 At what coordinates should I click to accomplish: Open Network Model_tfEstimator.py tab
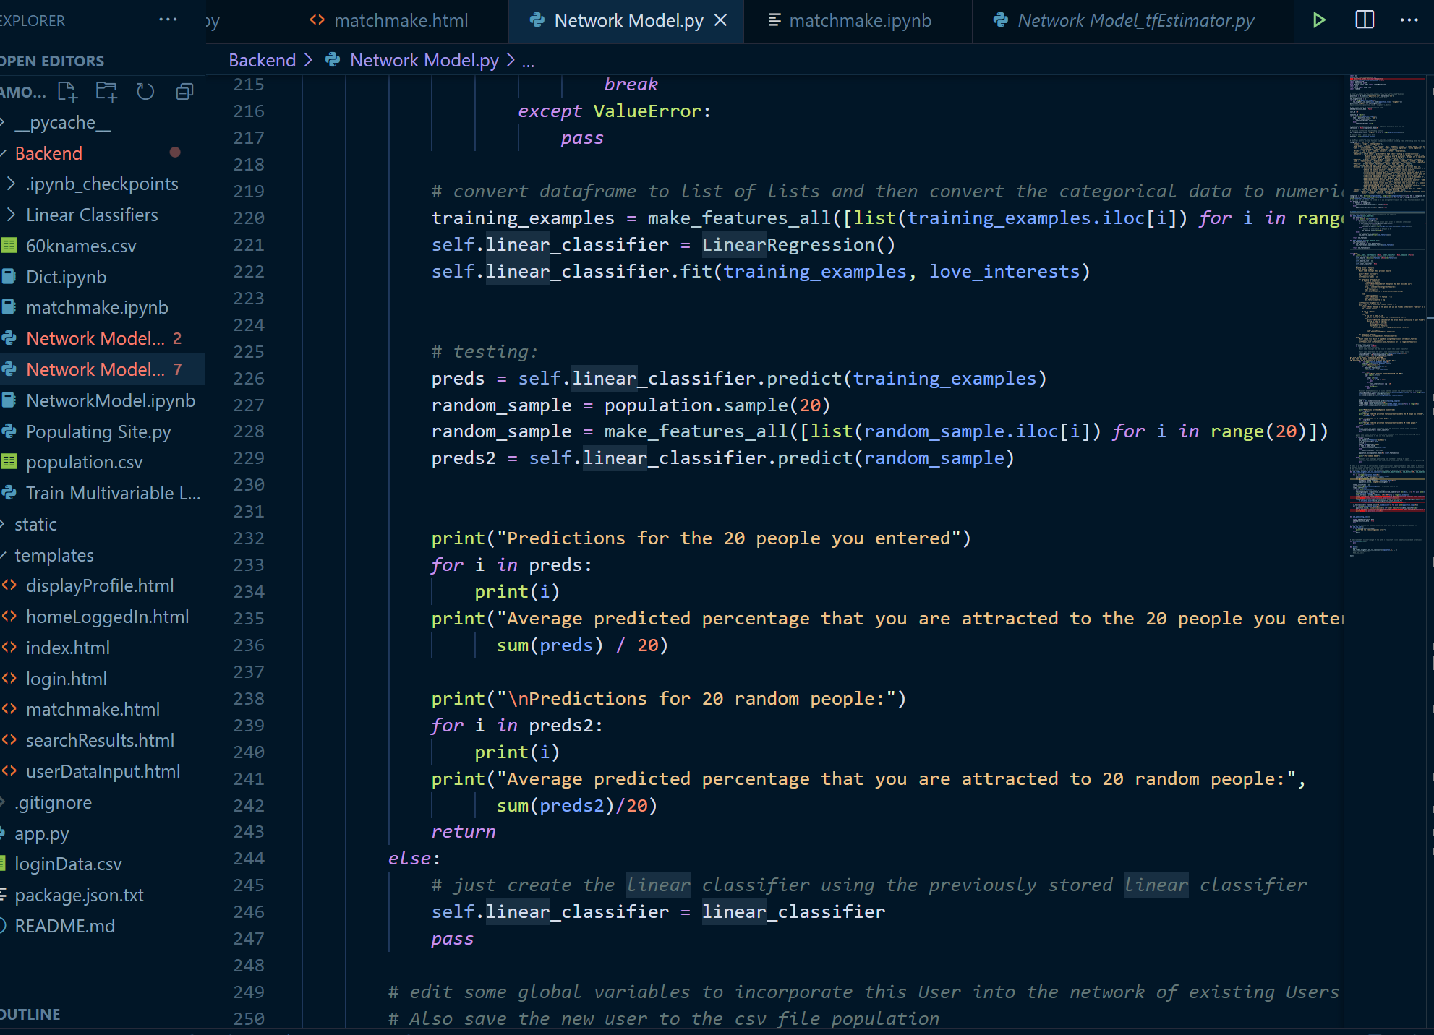coord(1135,20)
